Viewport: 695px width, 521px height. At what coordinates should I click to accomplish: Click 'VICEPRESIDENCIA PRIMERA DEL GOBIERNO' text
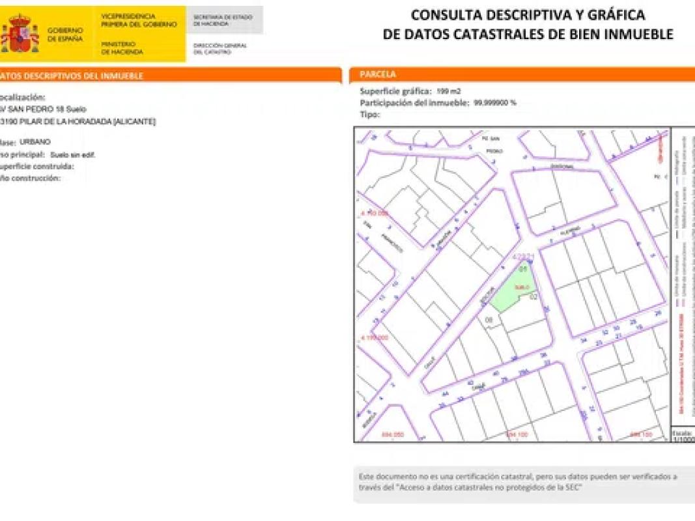139,20
